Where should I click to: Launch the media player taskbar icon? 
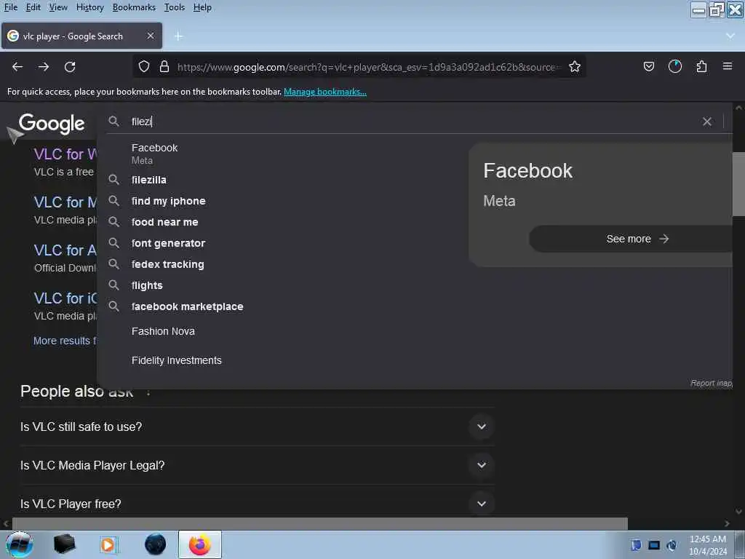pyautogui.click(x=109, y=544)
